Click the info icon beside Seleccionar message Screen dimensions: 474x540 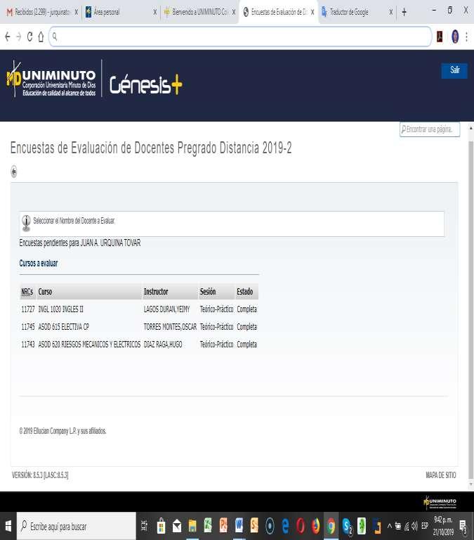click(x=26, y=222)
